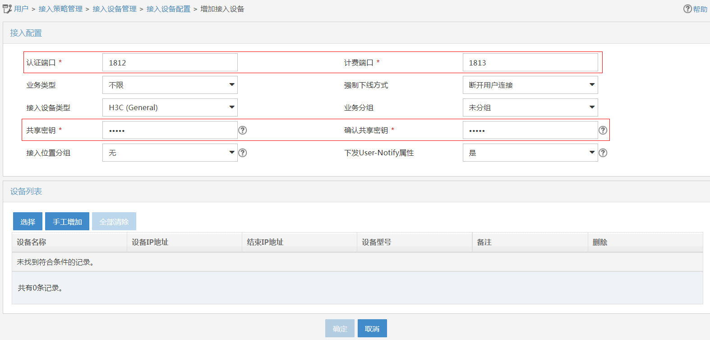Click the 设备IP地址 column header

(x=184, y=242)
